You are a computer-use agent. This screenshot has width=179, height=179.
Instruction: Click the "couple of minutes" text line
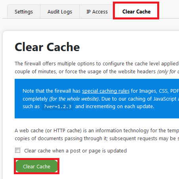97,72
